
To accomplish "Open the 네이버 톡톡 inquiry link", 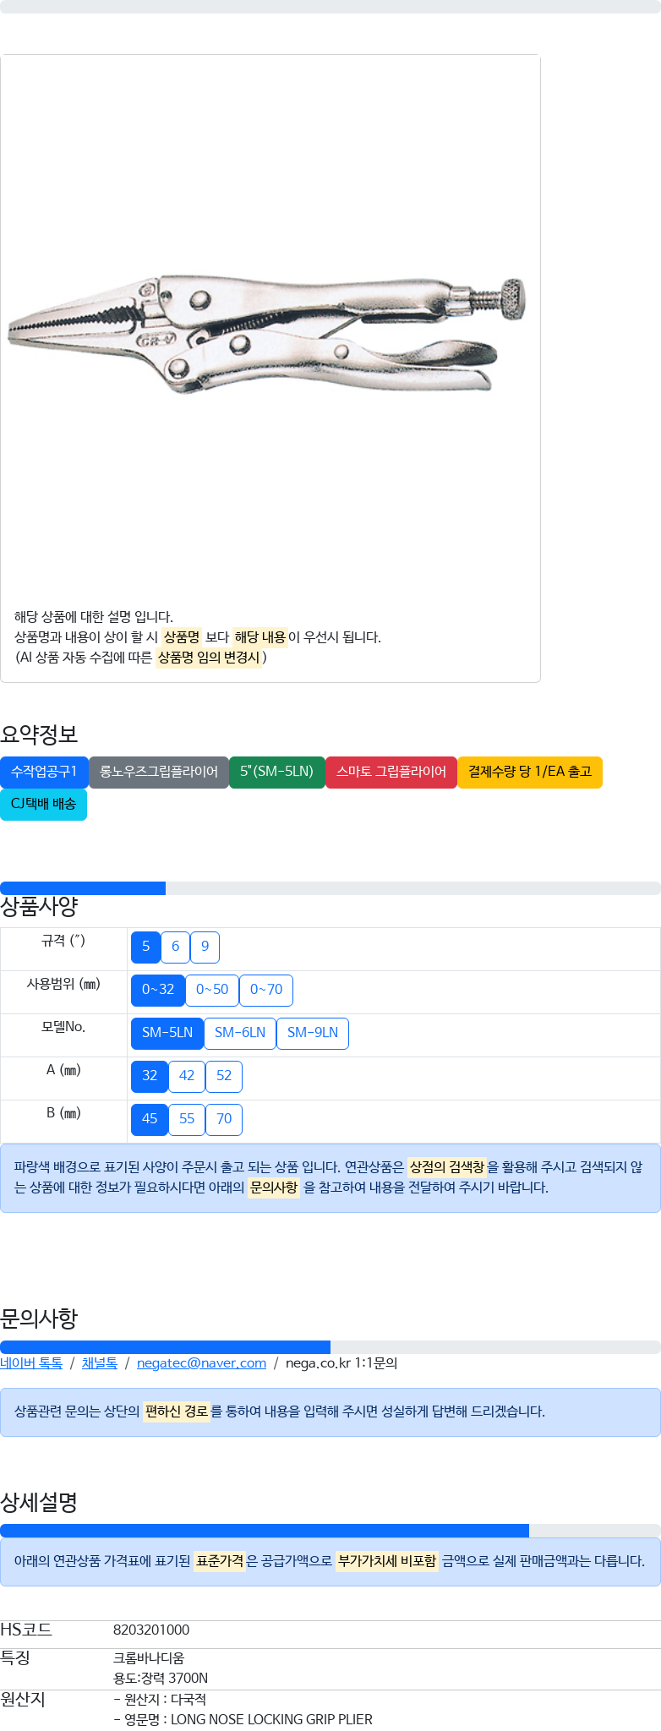I will (31, 1362).
